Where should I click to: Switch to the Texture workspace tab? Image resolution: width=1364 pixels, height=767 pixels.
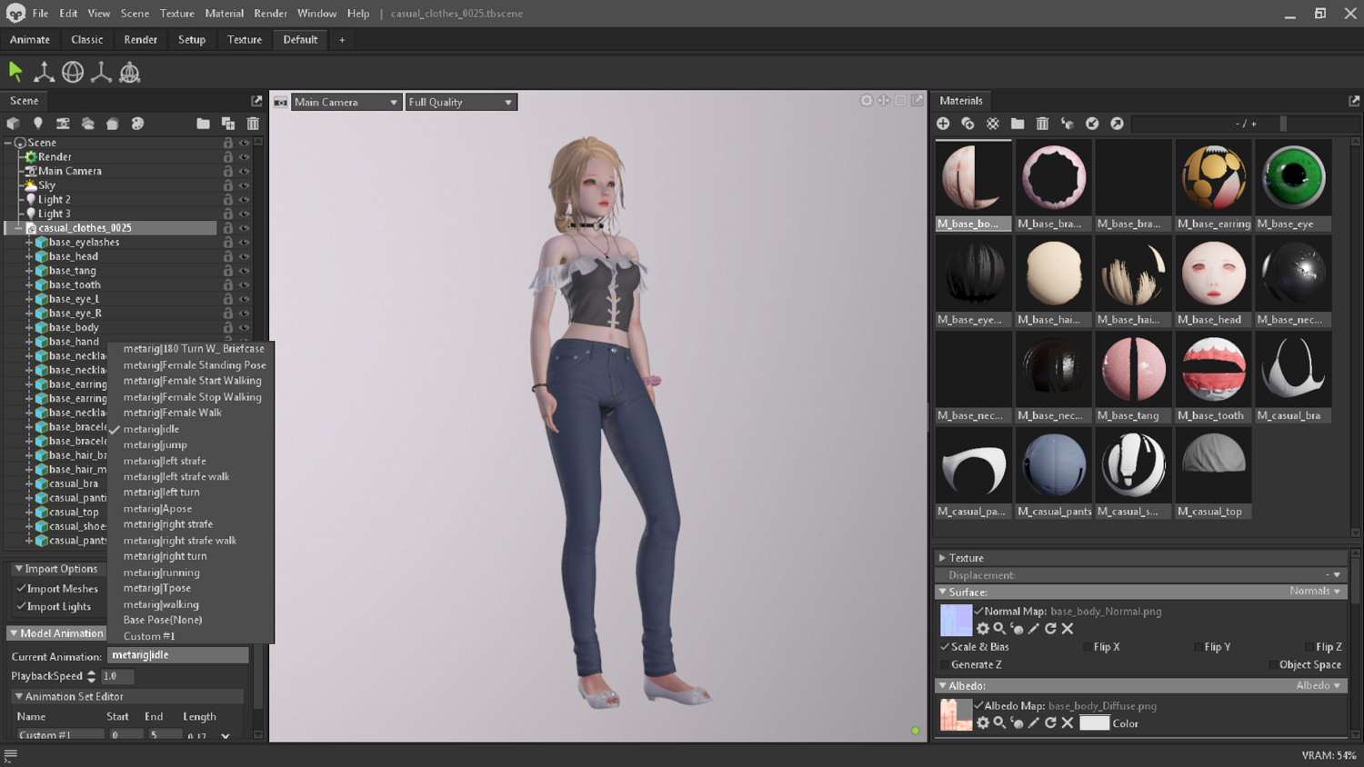(x=245, y=40)
